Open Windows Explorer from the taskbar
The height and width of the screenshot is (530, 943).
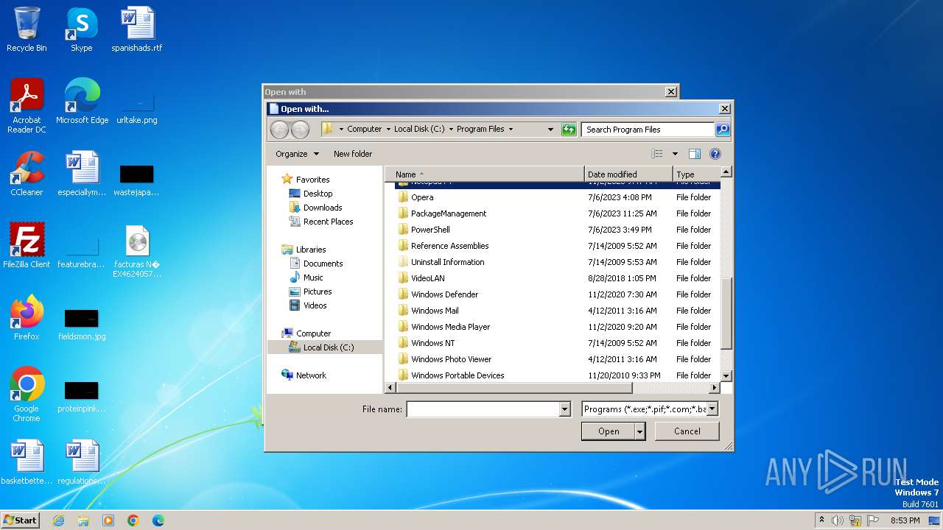[83, 520]
